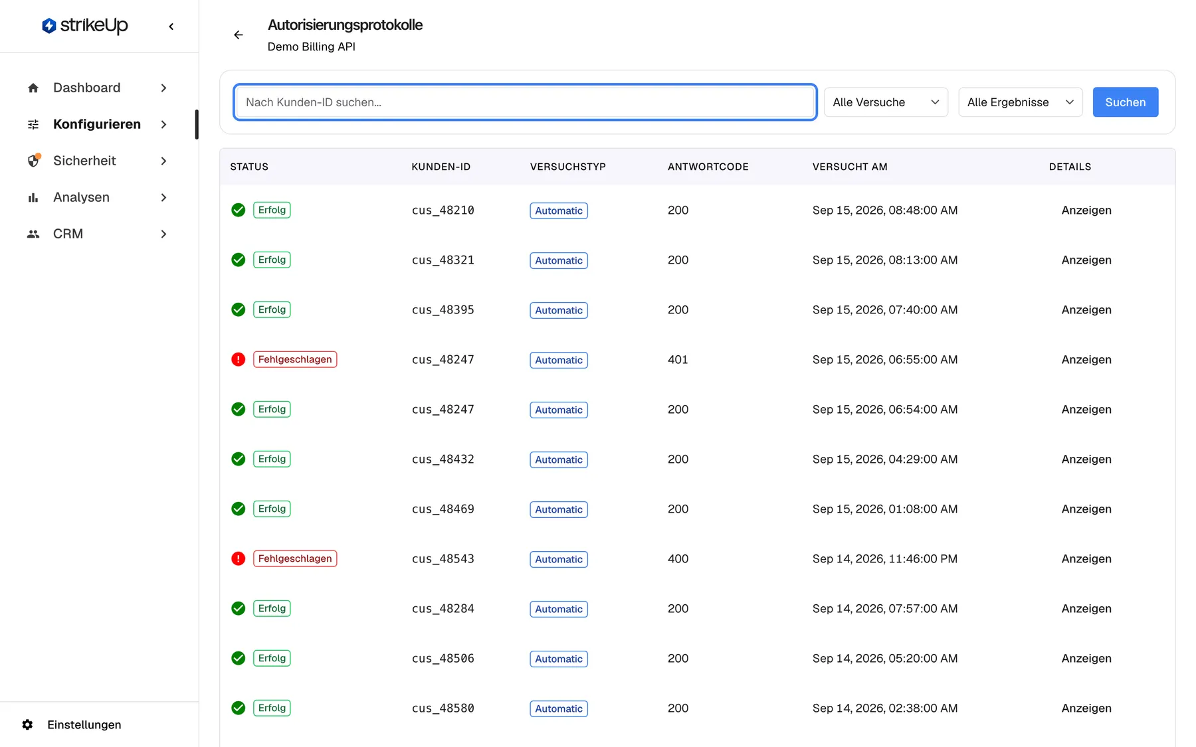The image size is (1196, 747).
Task: Click the Automatic tag for cus_48321
Action: (559, 260)
